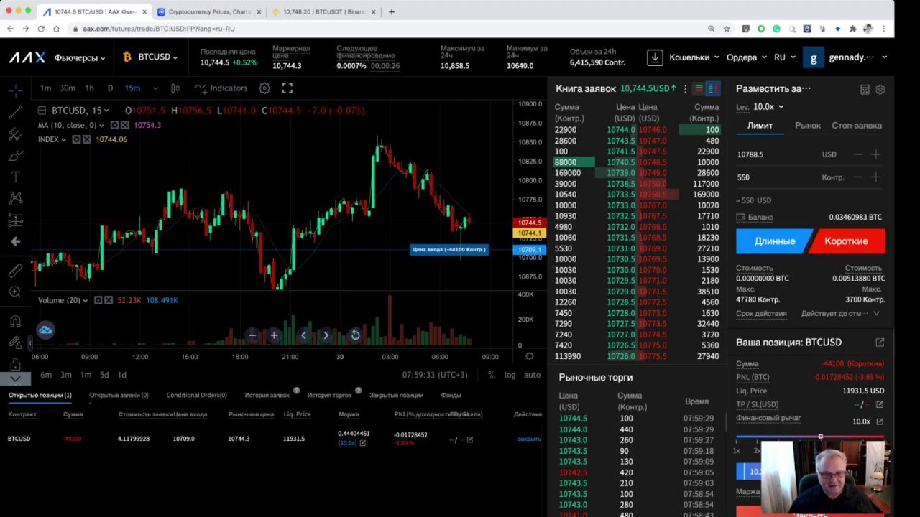
Task: Open the calculator in order panel
Action: tap(865, 90)
